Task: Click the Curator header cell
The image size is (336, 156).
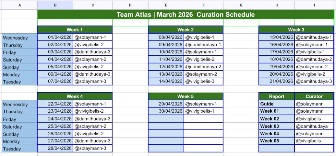Action: 314,96
